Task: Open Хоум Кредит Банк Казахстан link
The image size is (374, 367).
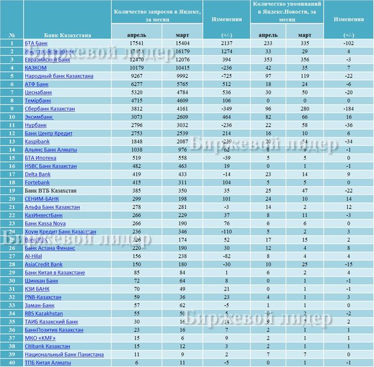Action: coord(60,232)
